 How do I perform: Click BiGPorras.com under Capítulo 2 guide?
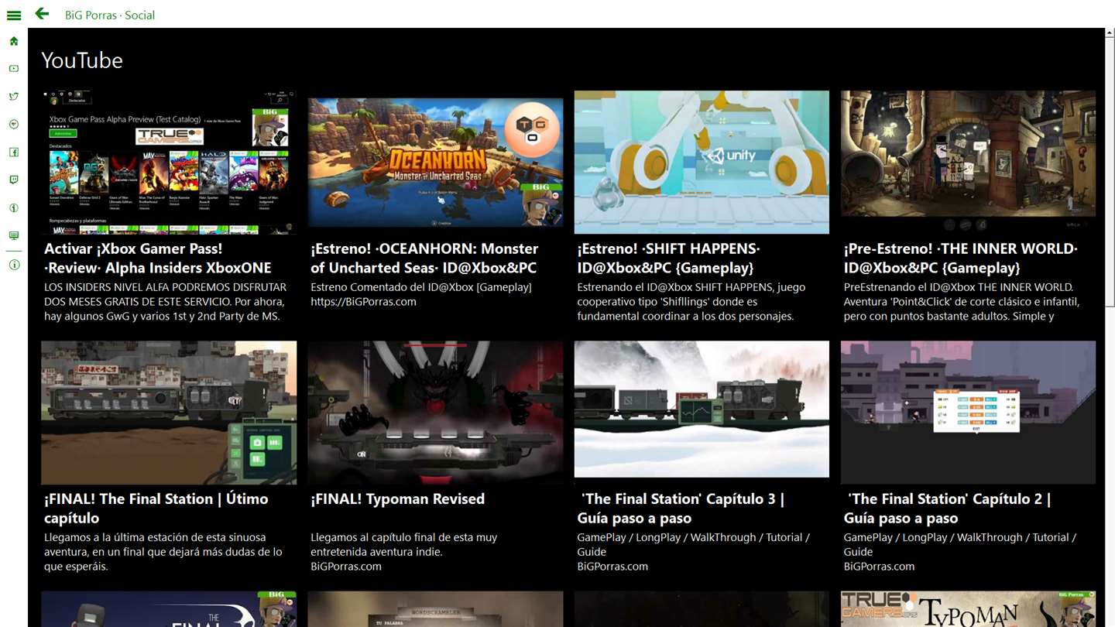879,566
